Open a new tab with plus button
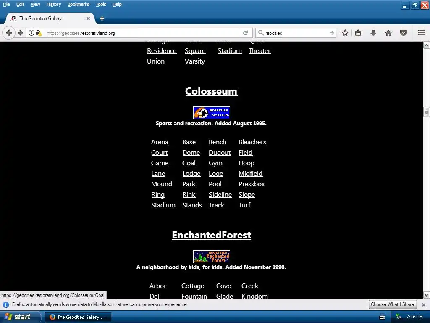Image resolution: width=430 pixels, height=323 pixels. click(x=102, y=19)
